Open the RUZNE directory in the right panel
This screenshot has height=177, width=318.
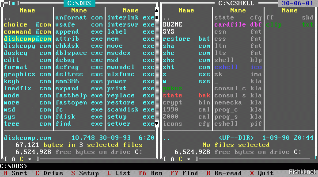[172, 25]
